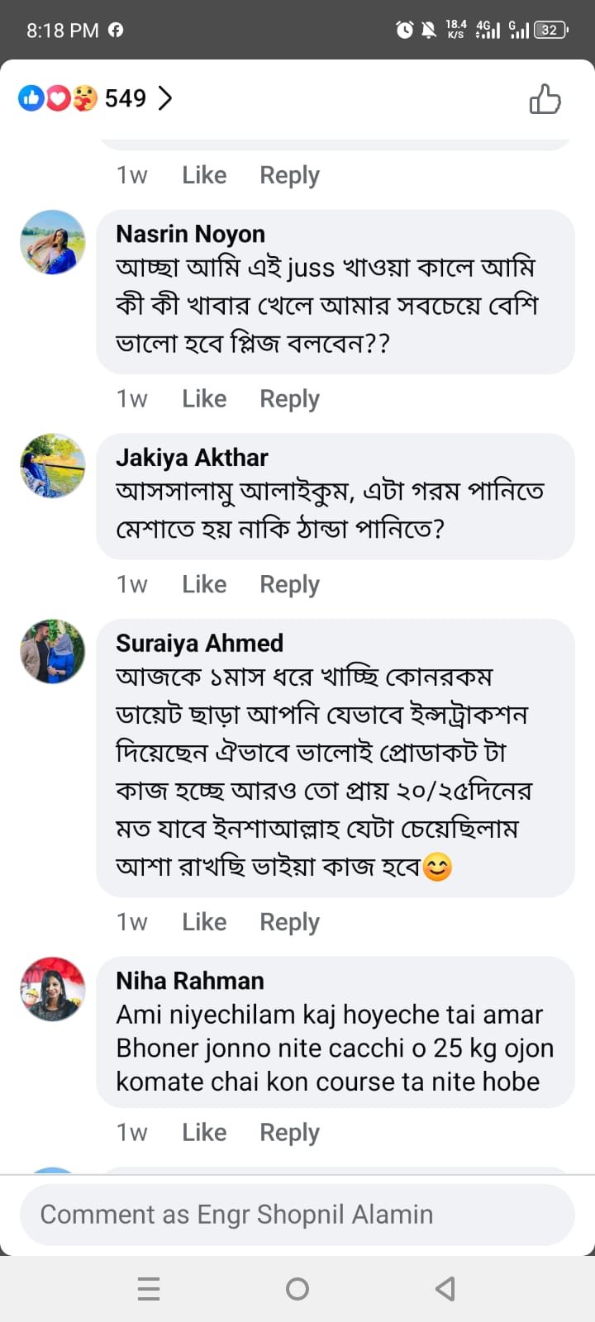The image size is (595, 1322).
Task: Like Suraiya Ahmed's comment
Action: point(204,922)
